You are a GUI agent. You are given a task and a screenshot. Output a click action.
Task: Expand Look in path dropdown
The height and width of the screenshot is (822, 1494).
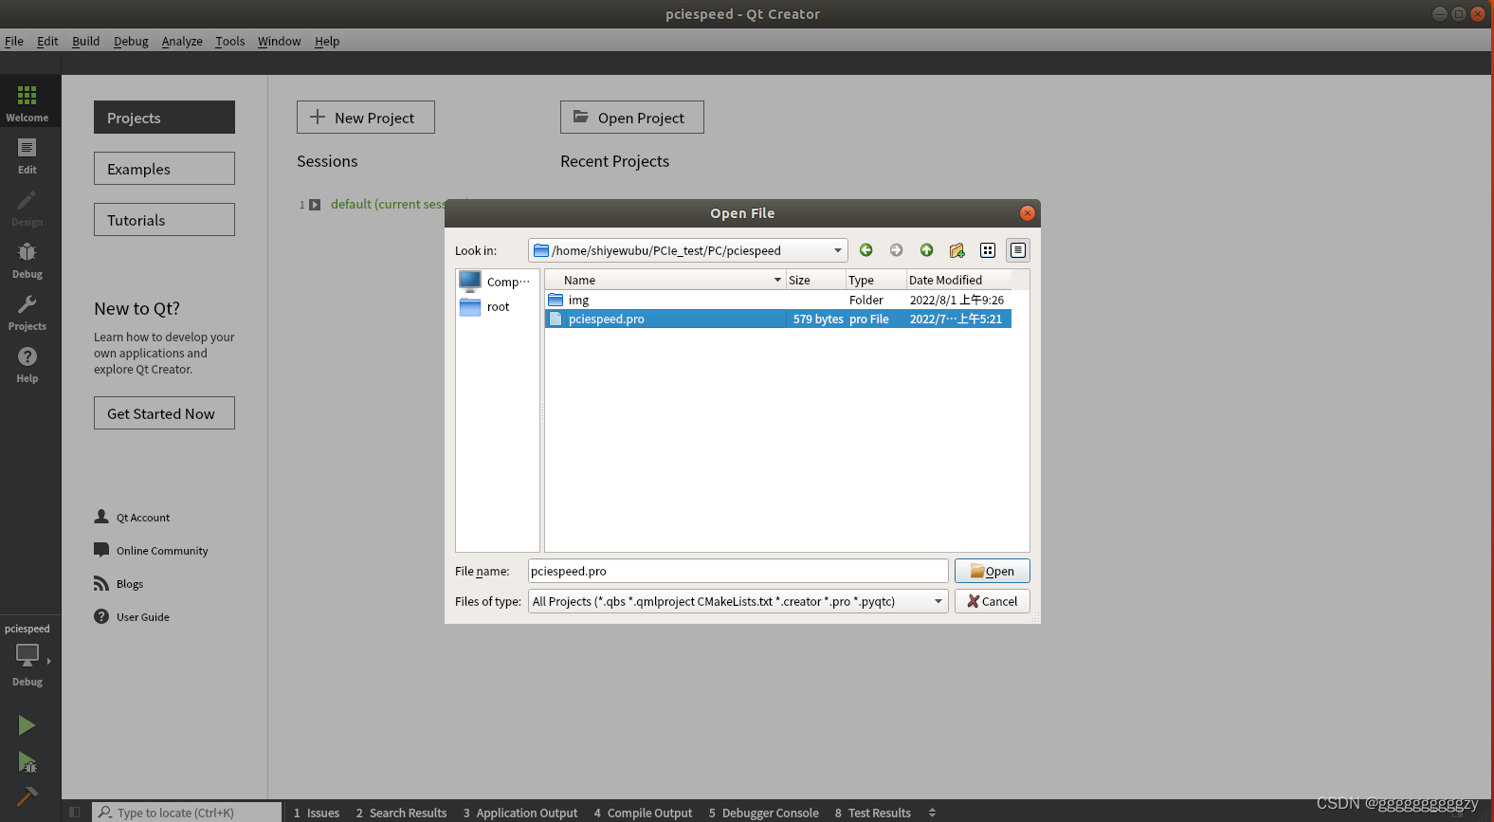[837, 250]
